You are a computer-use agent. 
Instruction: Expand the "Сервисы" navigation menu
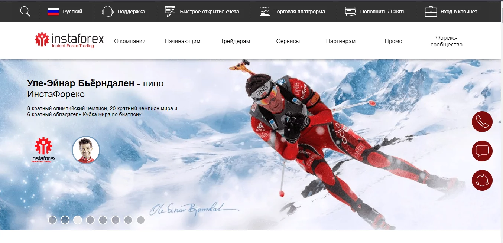point(288,41)
